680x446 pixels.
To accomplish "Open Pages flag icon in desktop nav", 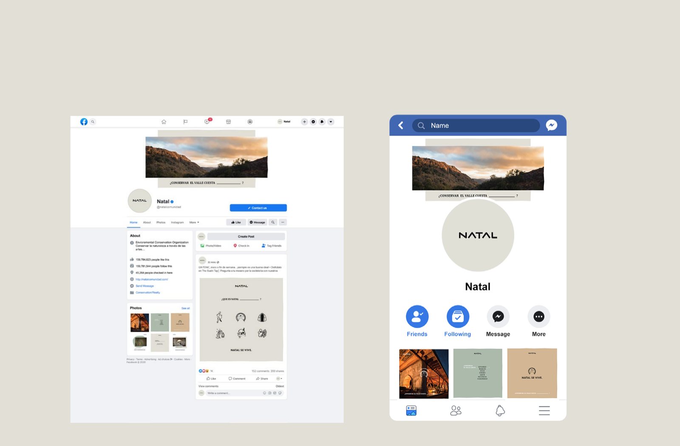I will pyautogui.click(x=185, y=122).
